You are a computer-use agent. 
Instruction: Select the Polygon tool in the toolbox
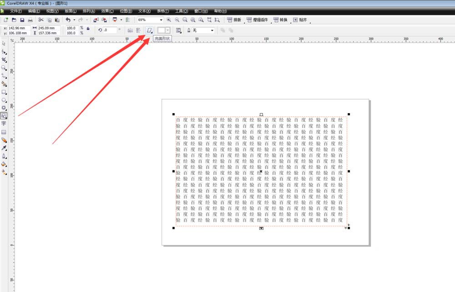tap(4, 108)
